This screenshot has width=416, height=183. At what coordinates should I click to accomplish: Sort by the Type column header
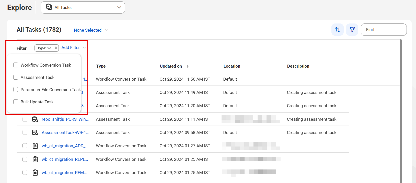(101, 66)
